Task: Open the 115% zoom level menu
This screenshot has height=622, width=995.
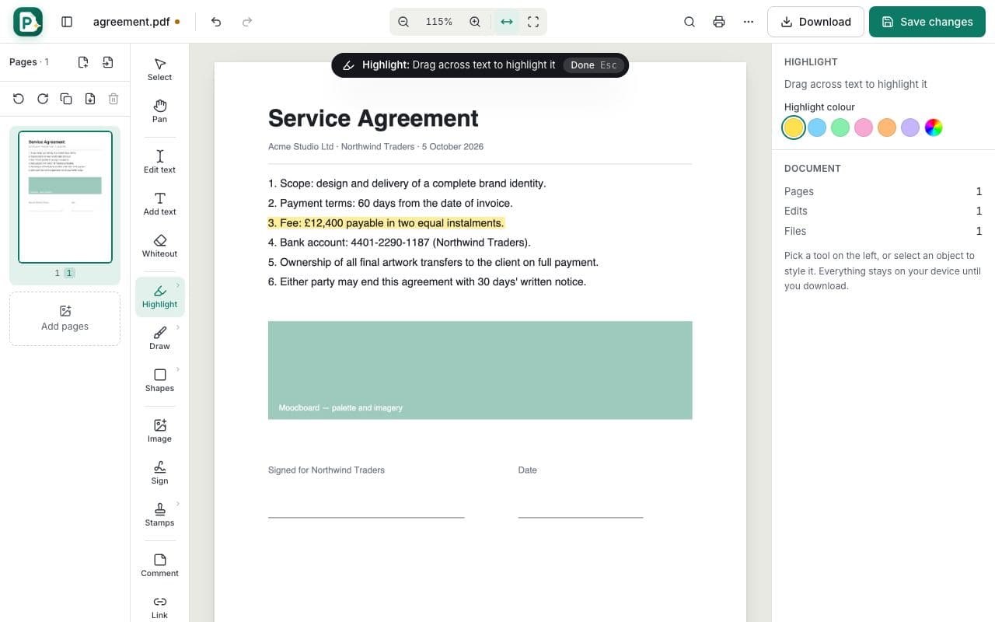Action: (x=439, y=22)
